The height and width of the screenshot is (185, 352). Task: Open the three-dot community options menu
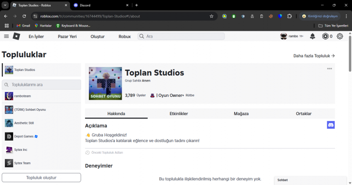(x=329, y=68)
